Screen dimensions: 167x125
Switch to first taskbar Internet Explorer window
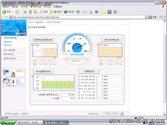[29, 123]
